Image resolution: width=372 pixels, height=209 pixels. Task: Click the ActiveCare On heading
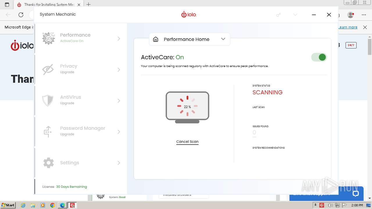[162, 57]
